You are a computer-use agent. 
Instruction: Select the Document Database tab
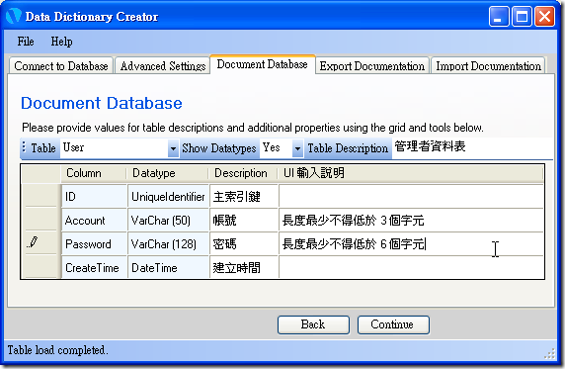click(x=263, y=64)
